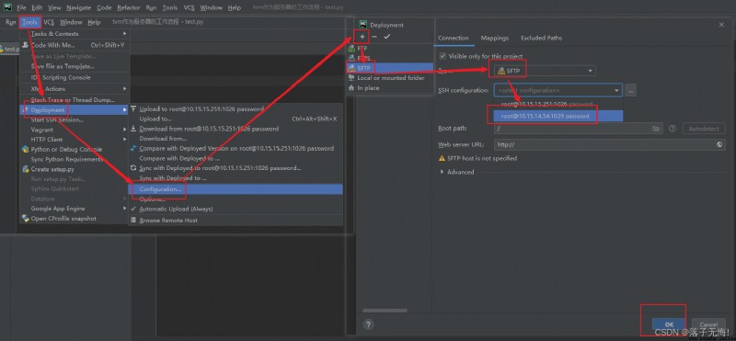
Task: Choose Configuration... in Deployment submenu
Action: click(x=236, y=189)
